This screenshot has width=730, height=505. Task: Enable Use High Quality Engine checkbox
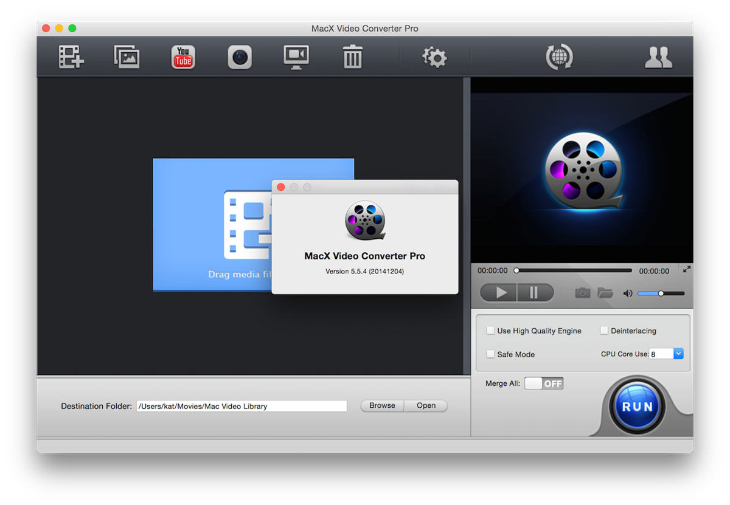point(490,331)
